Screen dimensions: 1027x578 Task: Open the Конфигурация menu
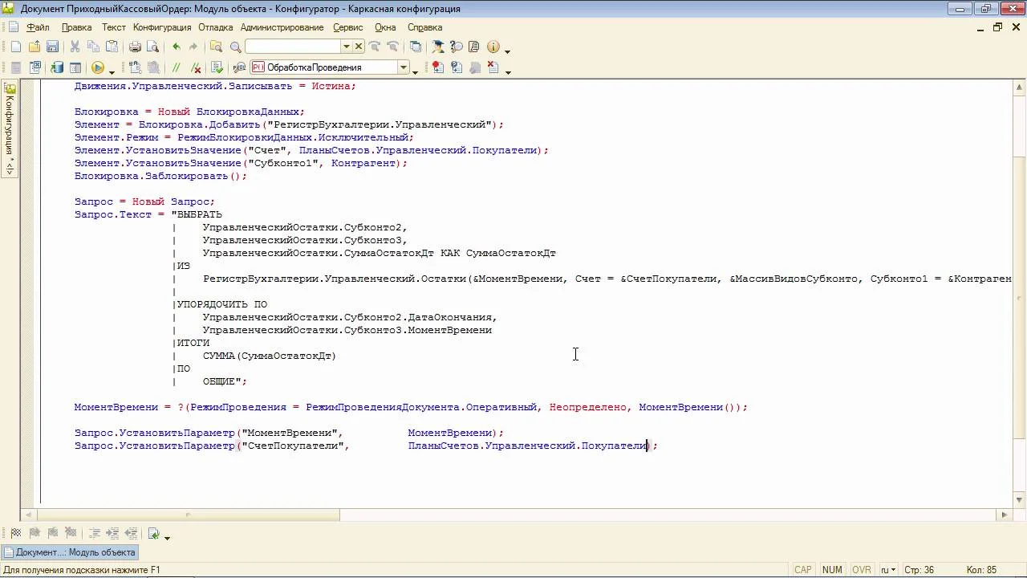(x=162, y=27)
